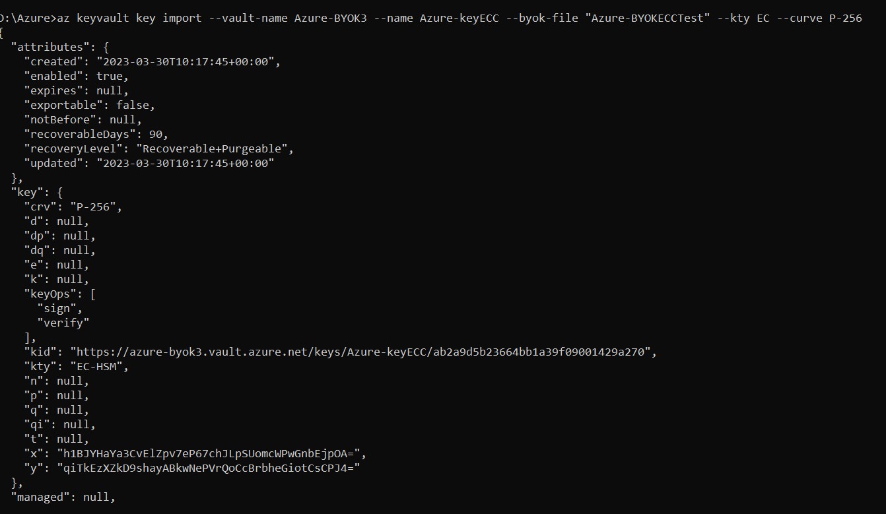This screenshot has width=886, height=514.
Task: Click the "recoveryLevel" property name
Action: [x=73, y=148]
